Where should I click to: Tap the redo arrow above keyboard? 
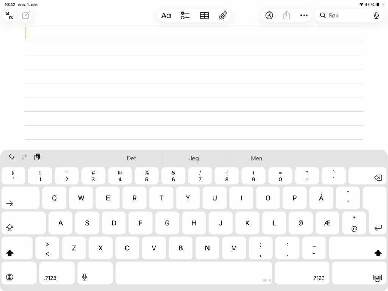point(24,156)
